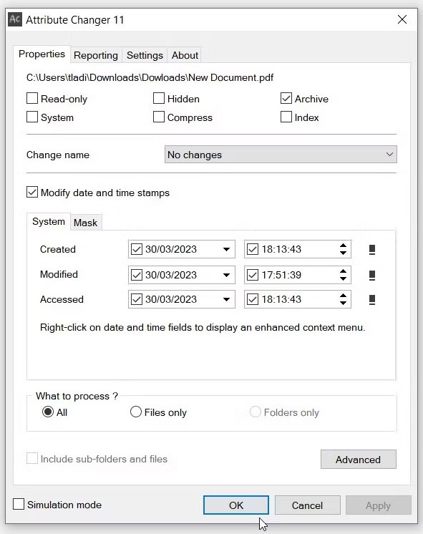Uncheck the Archive attribute
Image resolution: width=423 pixels, height=534 pixels.
[x=286, y=98]
